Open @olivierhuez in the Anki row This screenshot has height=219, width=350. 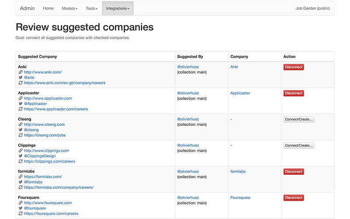coord(188,67)
